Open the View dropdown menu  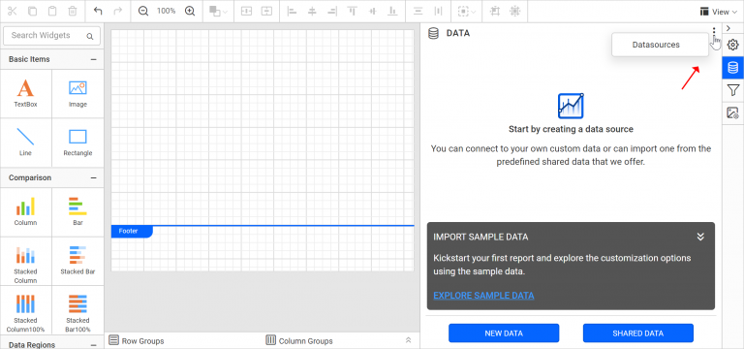pyautogui.click(x=719, y=12)
